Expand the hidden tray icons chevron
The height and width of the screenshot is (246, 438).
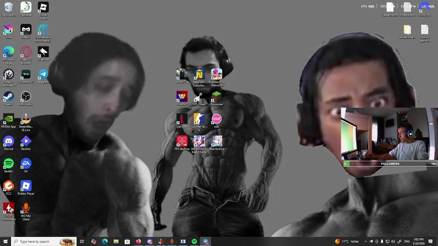[365, 242]
